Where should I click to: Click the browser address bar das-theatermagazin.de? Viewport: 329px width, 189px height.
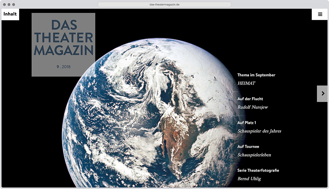click(164, 4)
